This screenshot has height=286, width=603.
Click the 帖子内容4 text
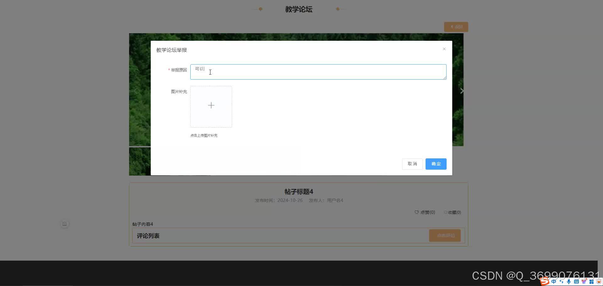(143, 224)
